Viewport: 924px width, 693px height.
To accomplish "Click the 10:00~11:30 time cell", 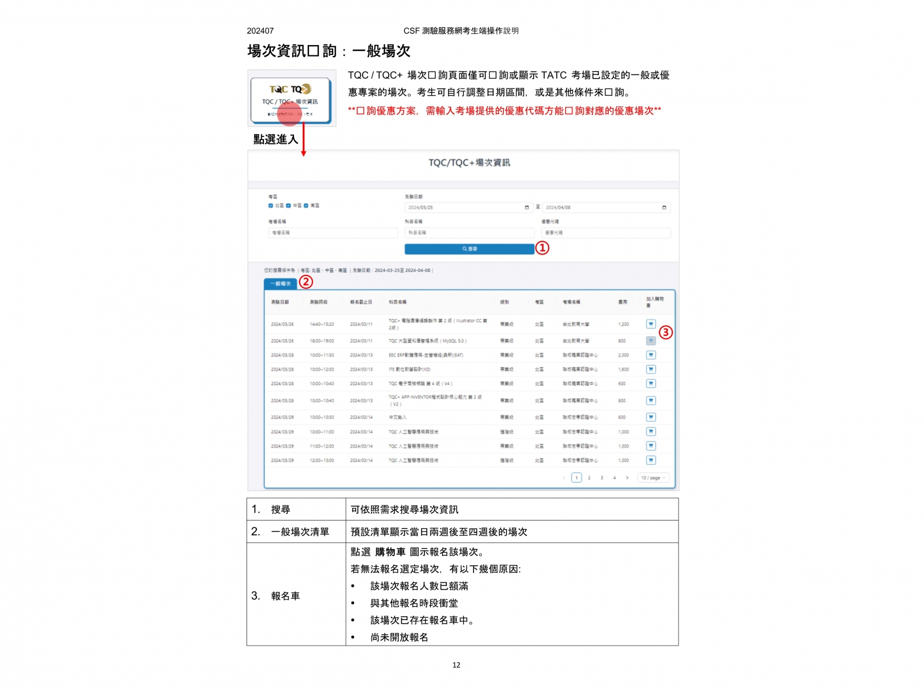I will coord(322,355).
